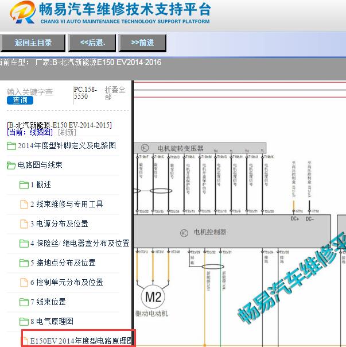Click the DC+ terminal label
Image resolution: width=346 pixels, height=347 pixels.
tap(295, 219)
